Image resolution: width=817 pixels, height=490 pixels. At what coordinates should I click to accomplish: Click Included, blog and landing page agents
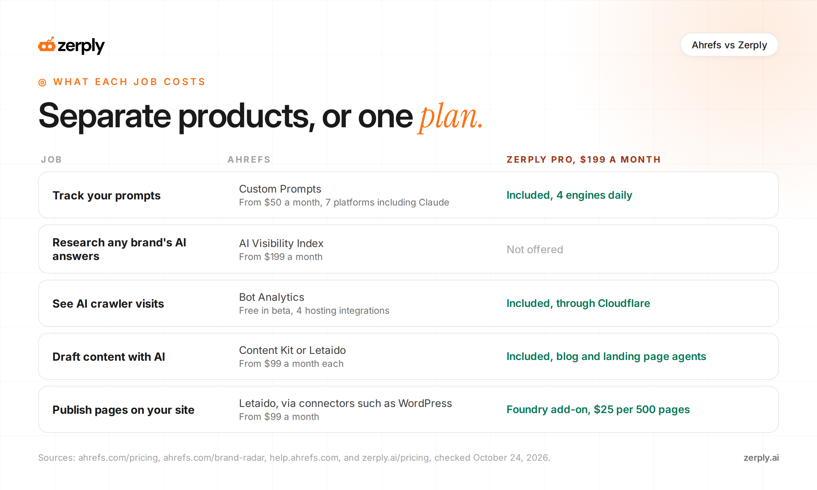click(606, 357)
